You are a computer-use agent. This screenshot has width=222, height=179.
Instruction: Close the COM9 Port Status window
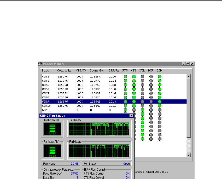click(x=131, y=116)
